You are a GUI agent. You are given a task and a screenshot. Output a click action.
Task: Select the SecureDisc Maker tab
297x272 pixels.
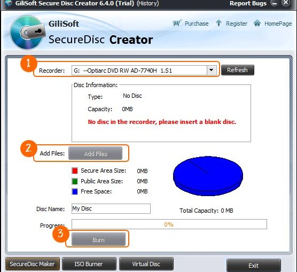pyautogui.click(x=33, y=264)
